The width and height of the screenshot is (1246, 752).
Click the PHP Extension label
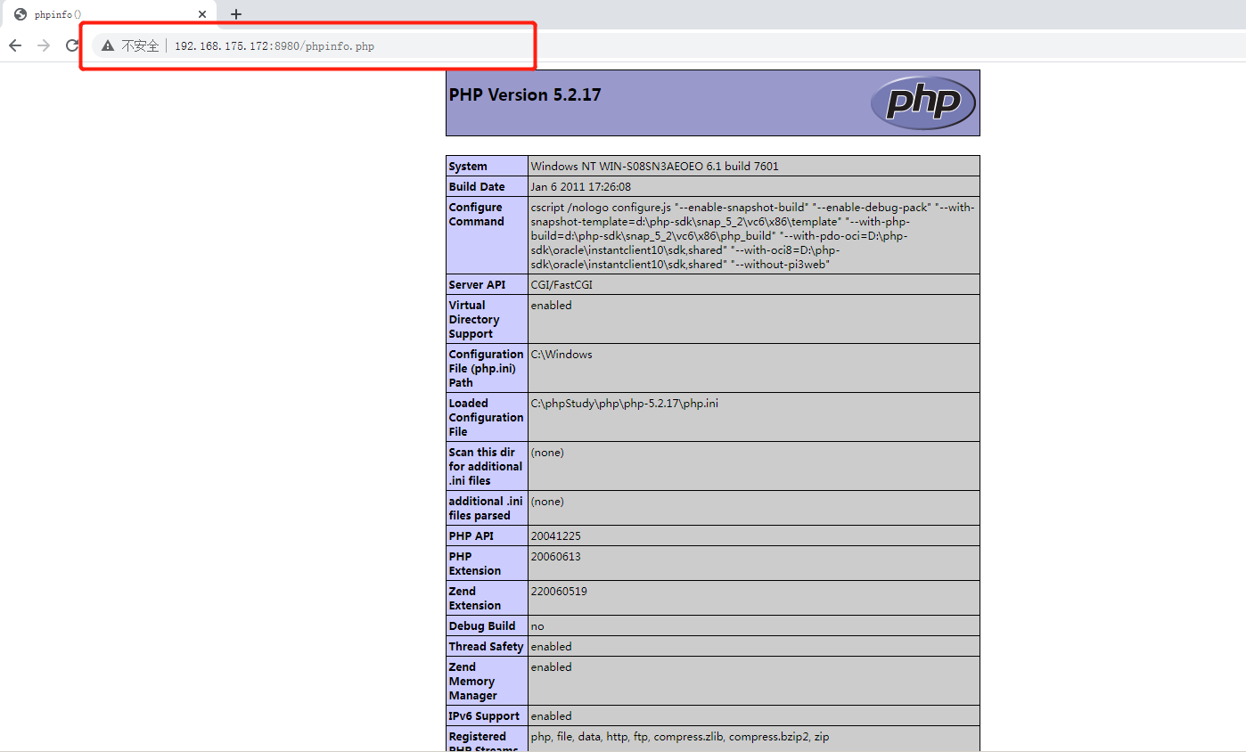click(x=475, y=564)
